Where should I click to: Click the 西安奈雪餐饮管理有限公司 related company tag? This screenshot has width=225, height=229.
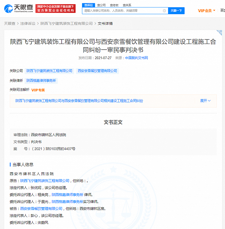click(97, 71)
